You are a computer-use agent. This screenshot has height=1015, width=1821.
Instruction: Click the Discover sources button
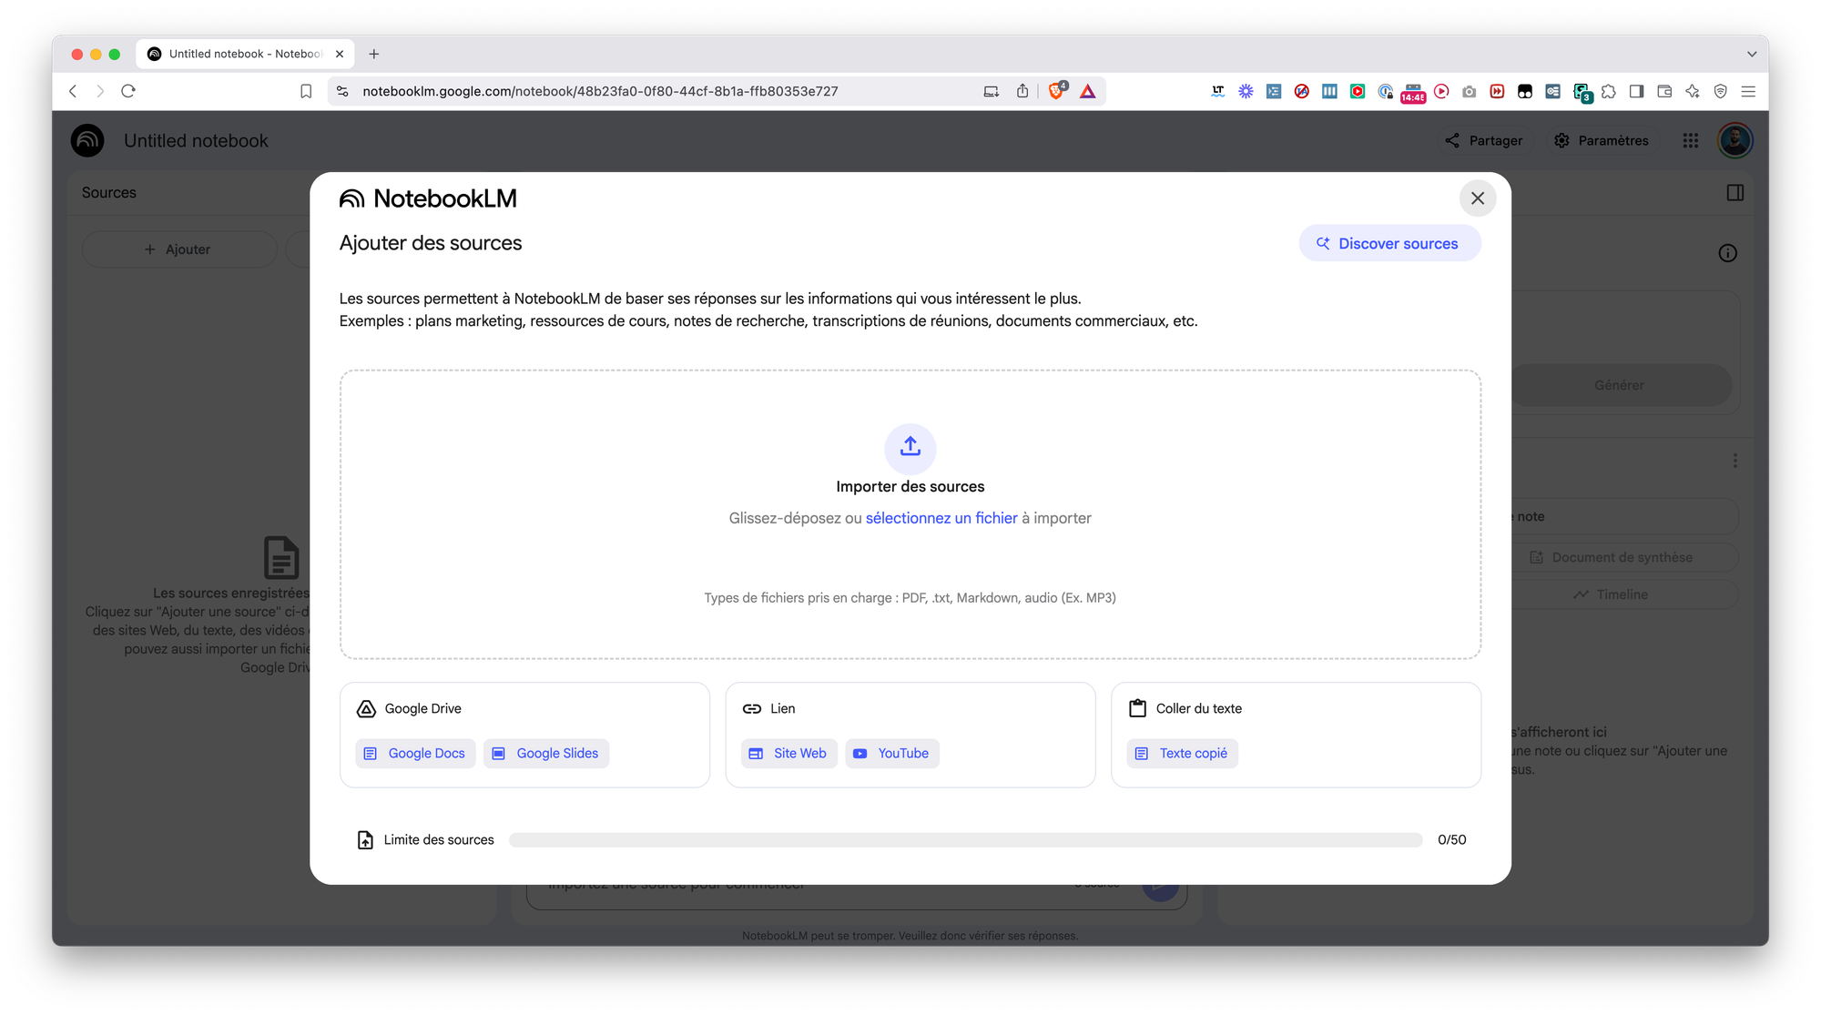pyautogui.click(x=1389, y=243)
